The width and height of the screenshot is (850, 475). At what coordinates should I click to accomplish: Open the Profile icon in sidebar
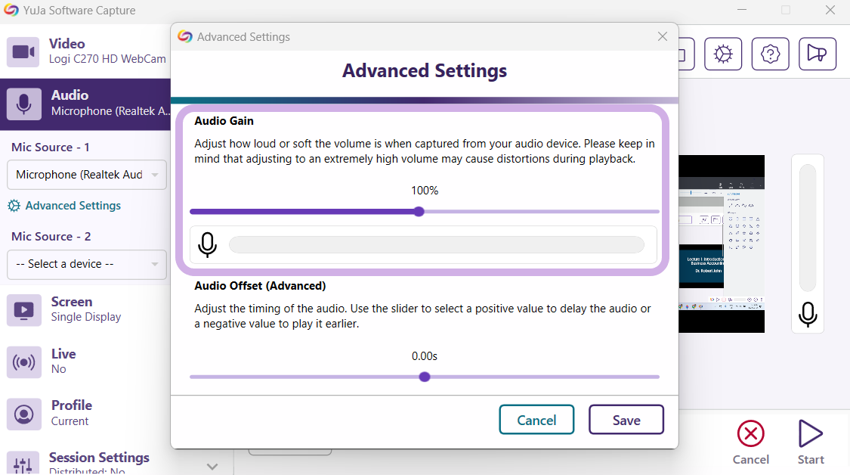(x=23, y=414)
